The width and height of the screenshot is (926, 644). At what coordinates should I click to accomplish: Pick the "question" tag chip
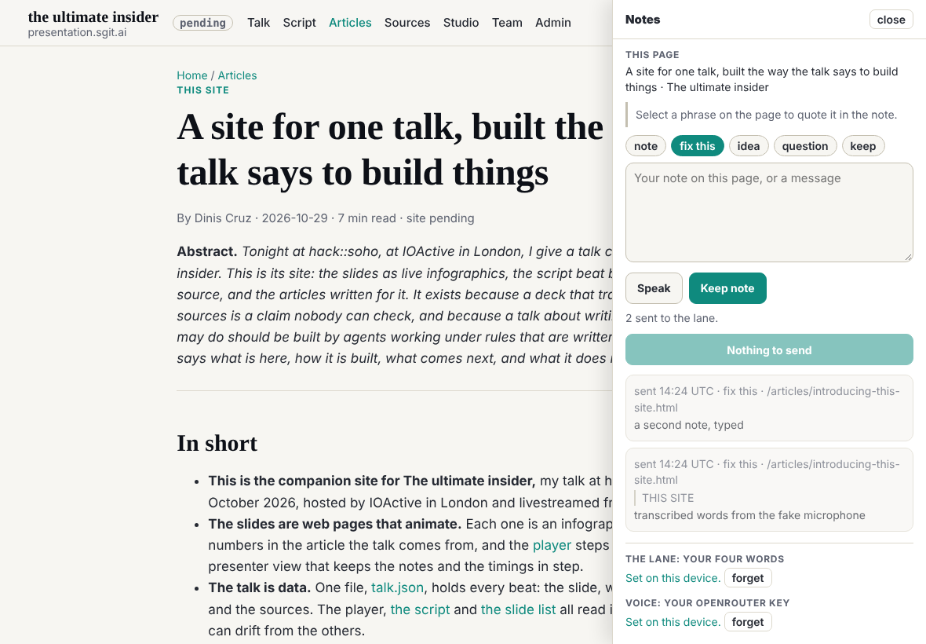[x=805, y=146]
